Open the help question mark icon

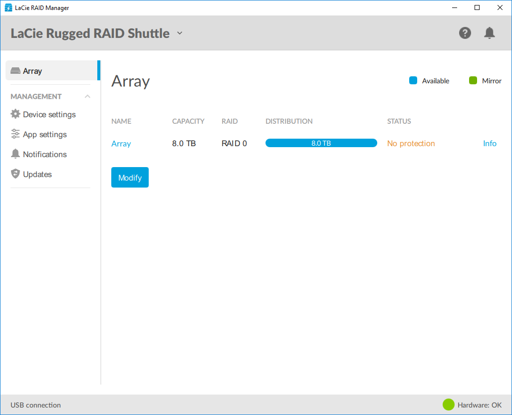[465, 33]
